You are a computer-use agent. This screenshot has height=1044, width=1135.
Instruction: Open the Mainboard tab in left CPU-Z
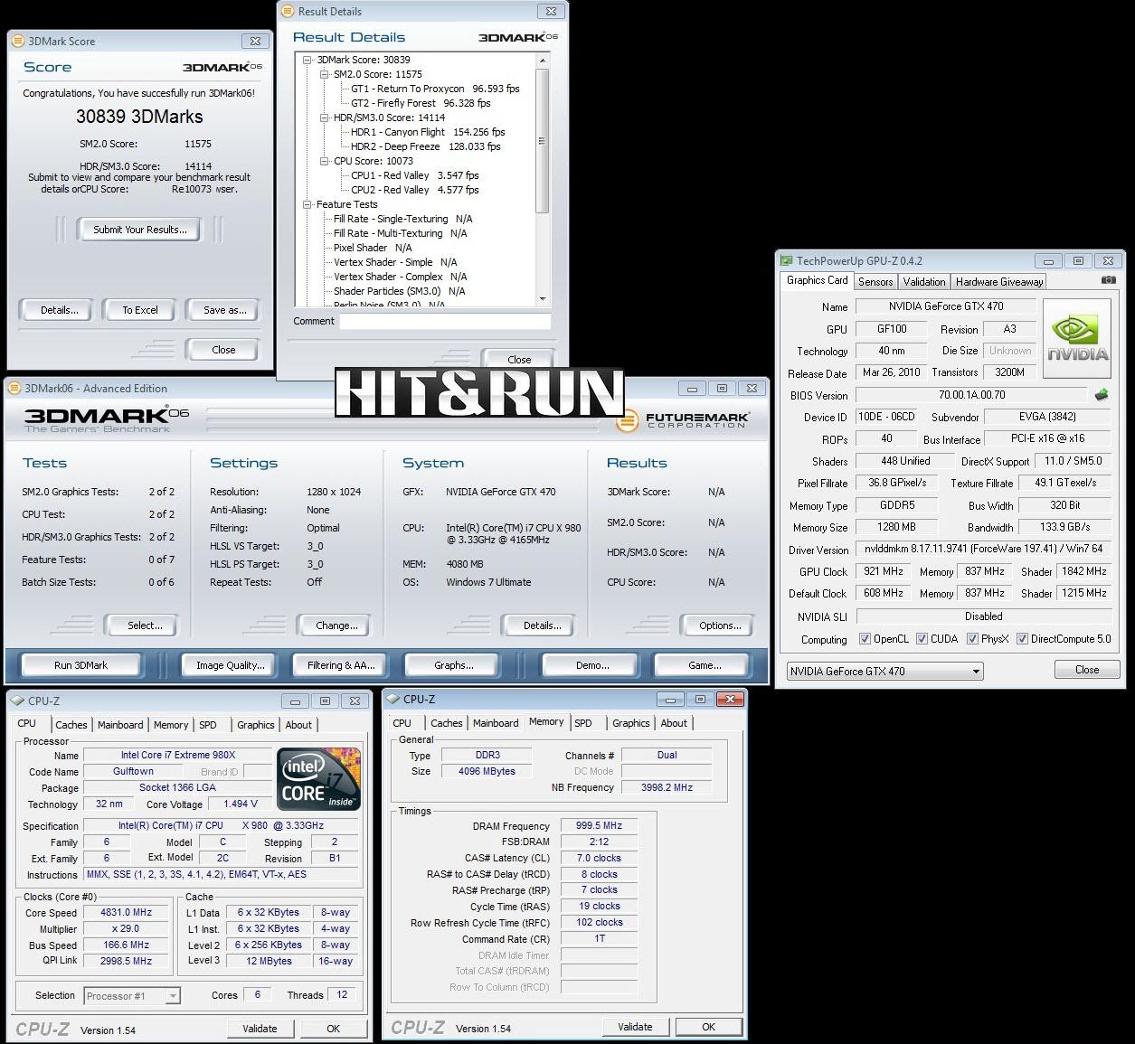click(120, 725)
